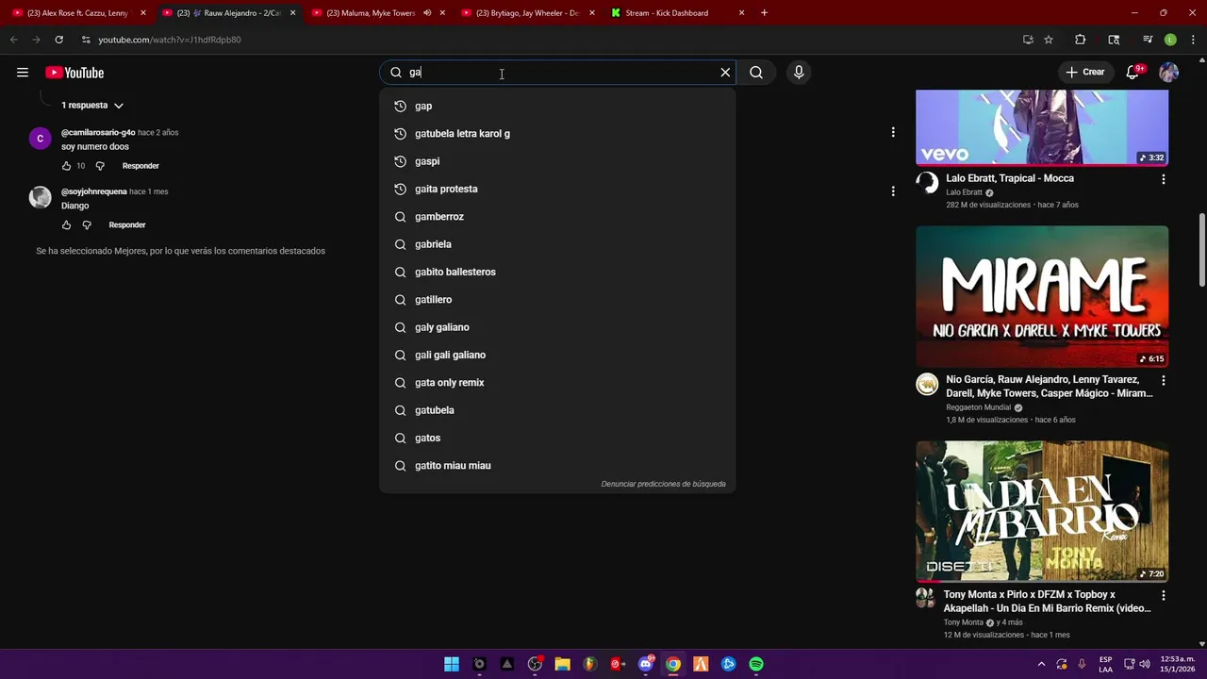Open File Explorer from the taskbar

pyautogui.click(x=562, y=664)
